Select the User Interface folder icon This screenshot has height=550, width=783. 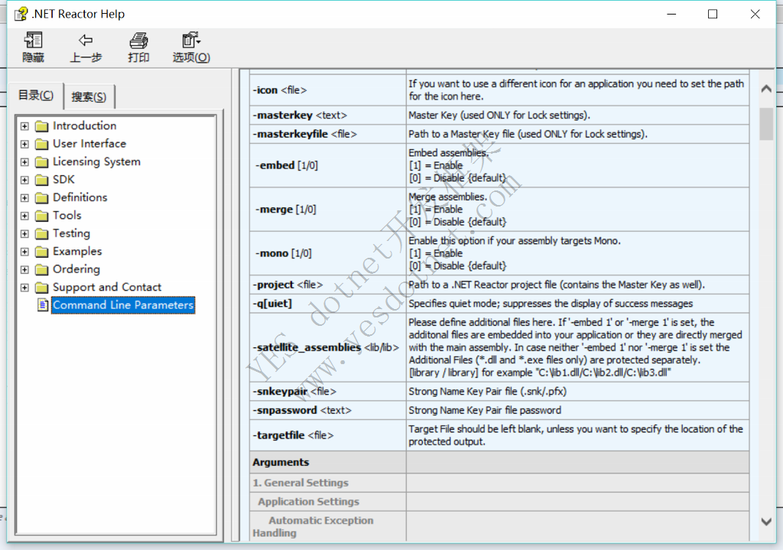tap(42, 145)
